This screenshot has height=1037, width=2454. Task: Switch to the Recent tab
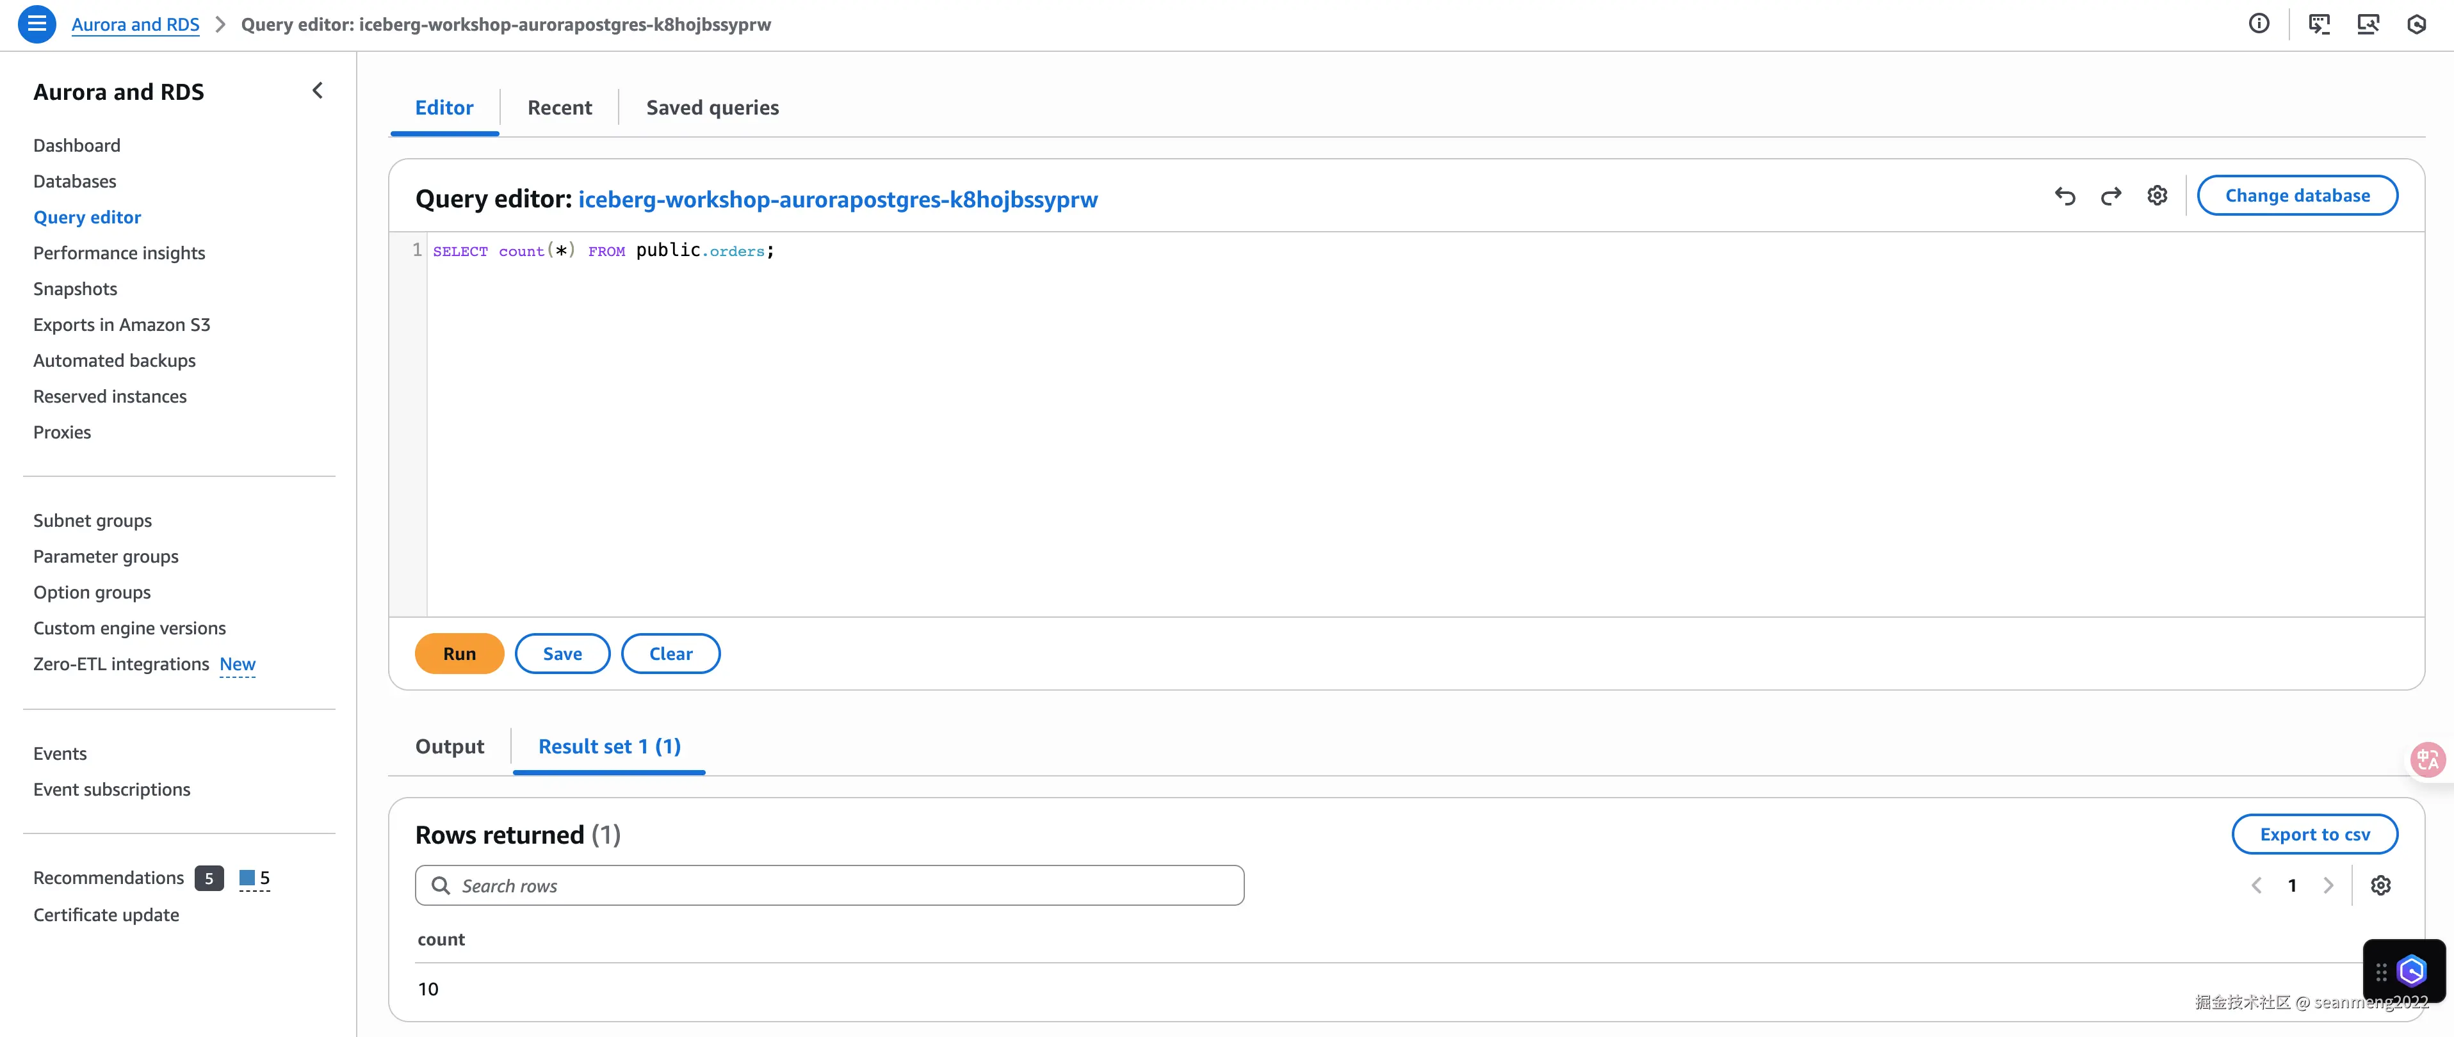tap(559, 108)
